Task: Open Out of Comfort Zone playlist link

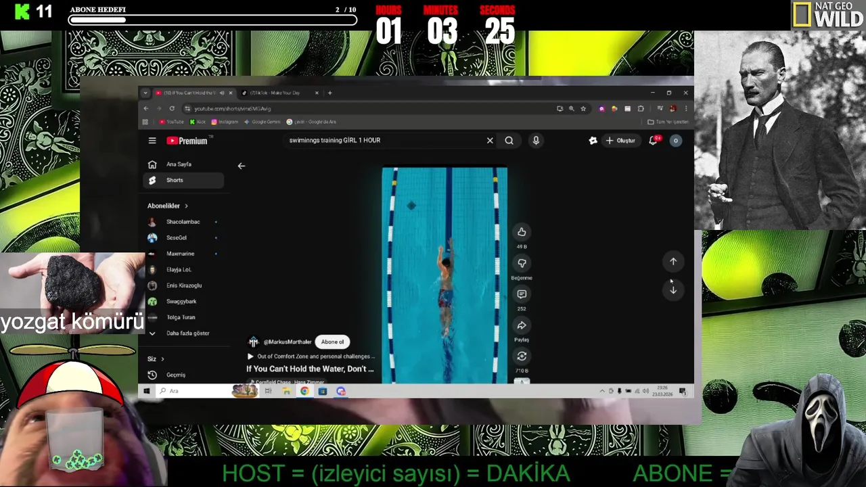Action: click(311, 356)
